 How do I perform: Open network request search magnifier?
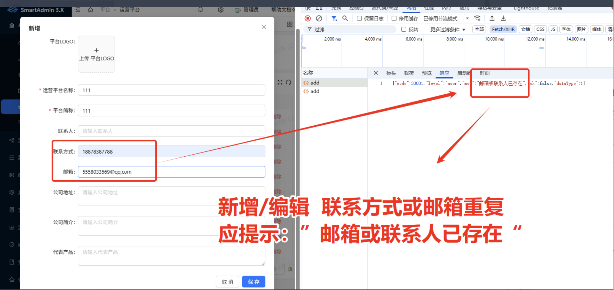345,18
